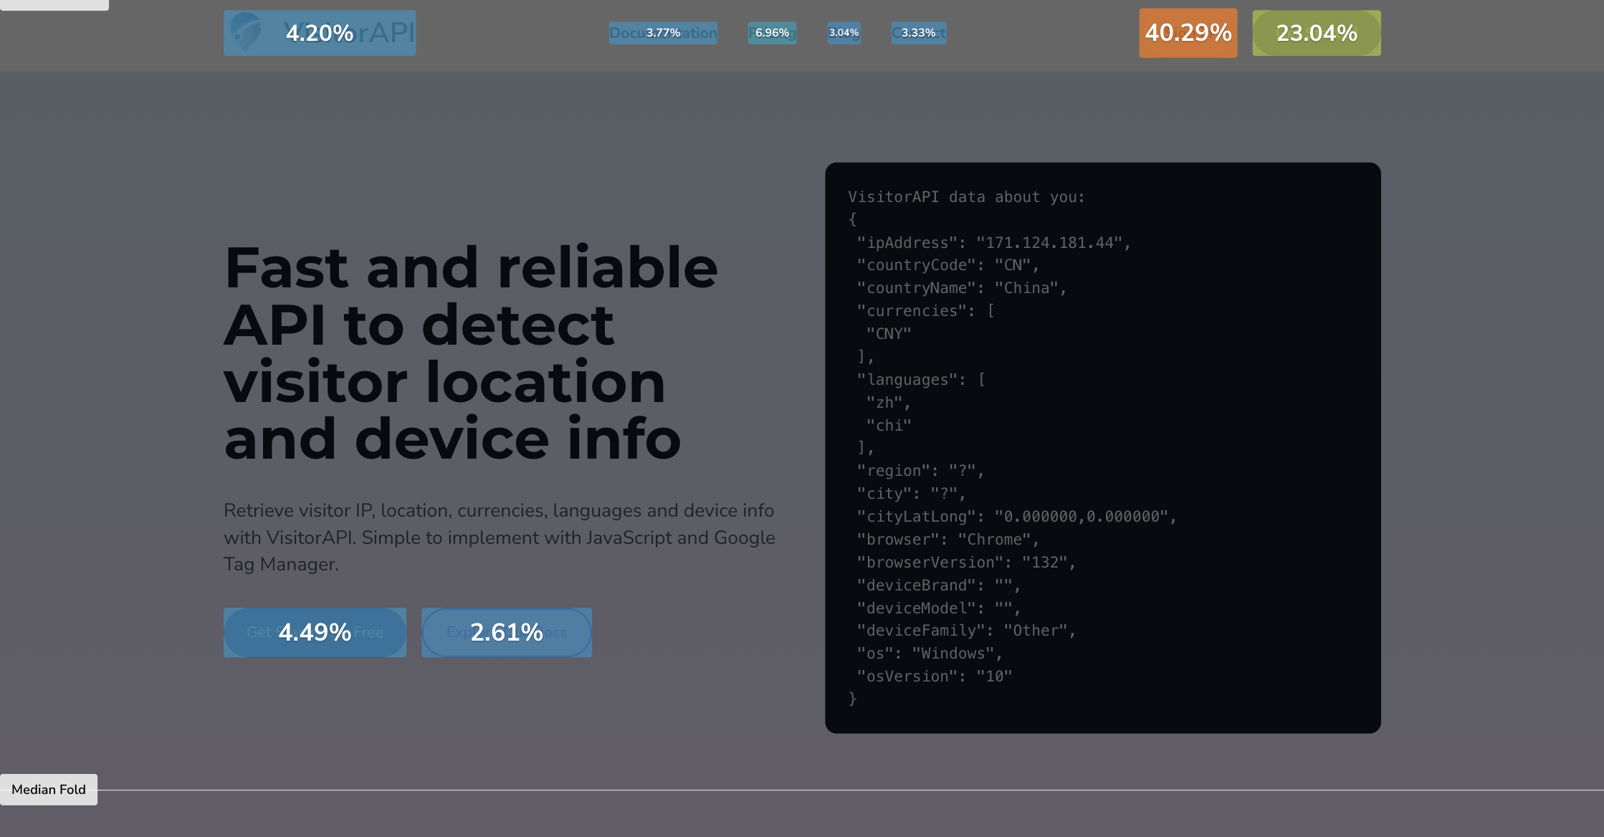Screen dimensions: 1604x837
Task: Click the 2.61% badge on Explore Docs
Action: coord(506,632)
